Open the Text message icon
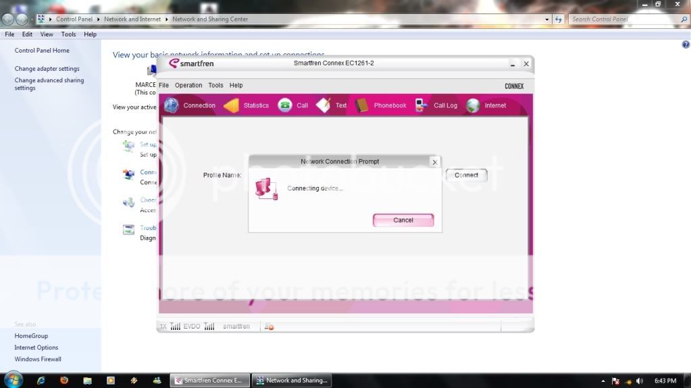This screenshot has height=388, width=691. (324, 105)
